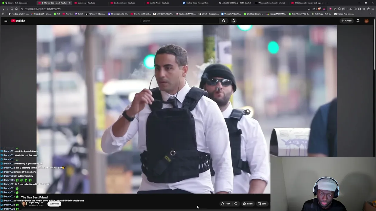376x211 pixels.
Task: Open the GitHub illuspas bookmark
Action: pyautogui.click(x=209, y=14)
